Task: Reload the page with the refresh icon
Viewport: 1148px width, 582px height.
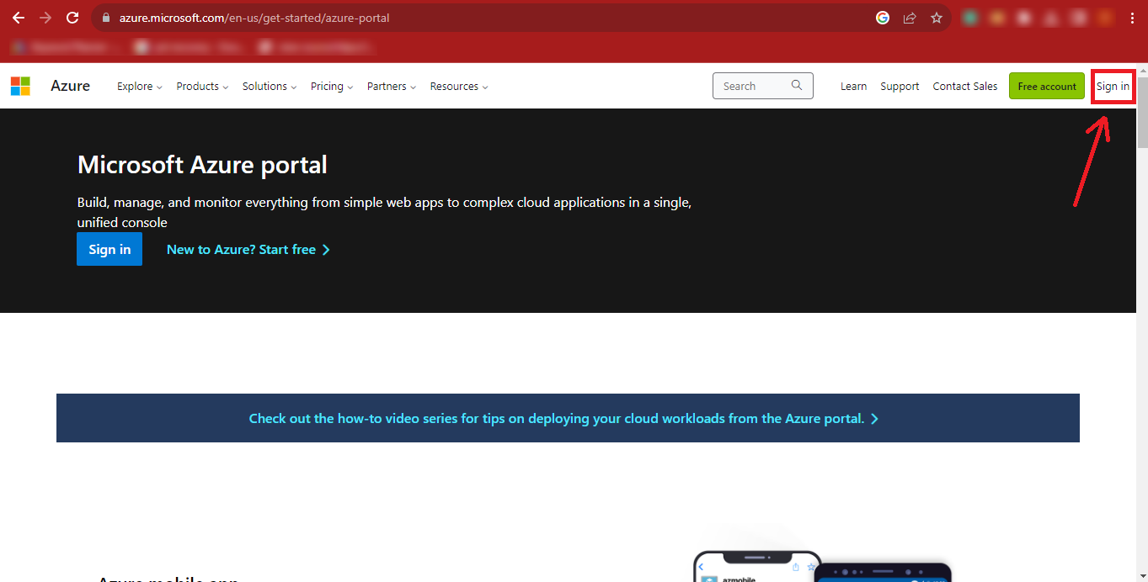Action: tap(72, 18)
